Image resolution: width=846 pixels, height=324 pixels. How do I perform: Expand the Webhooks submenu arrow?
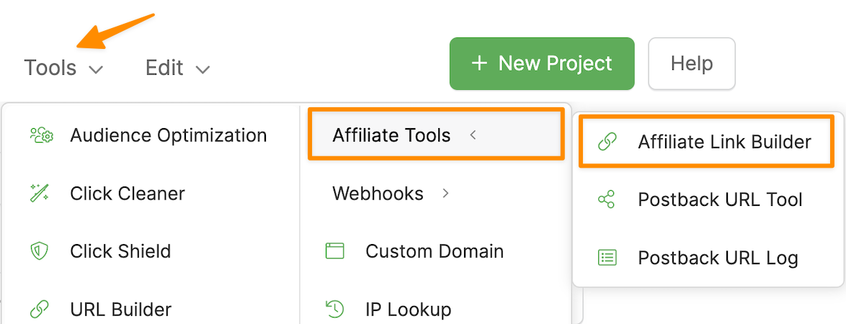pos(446,193)
